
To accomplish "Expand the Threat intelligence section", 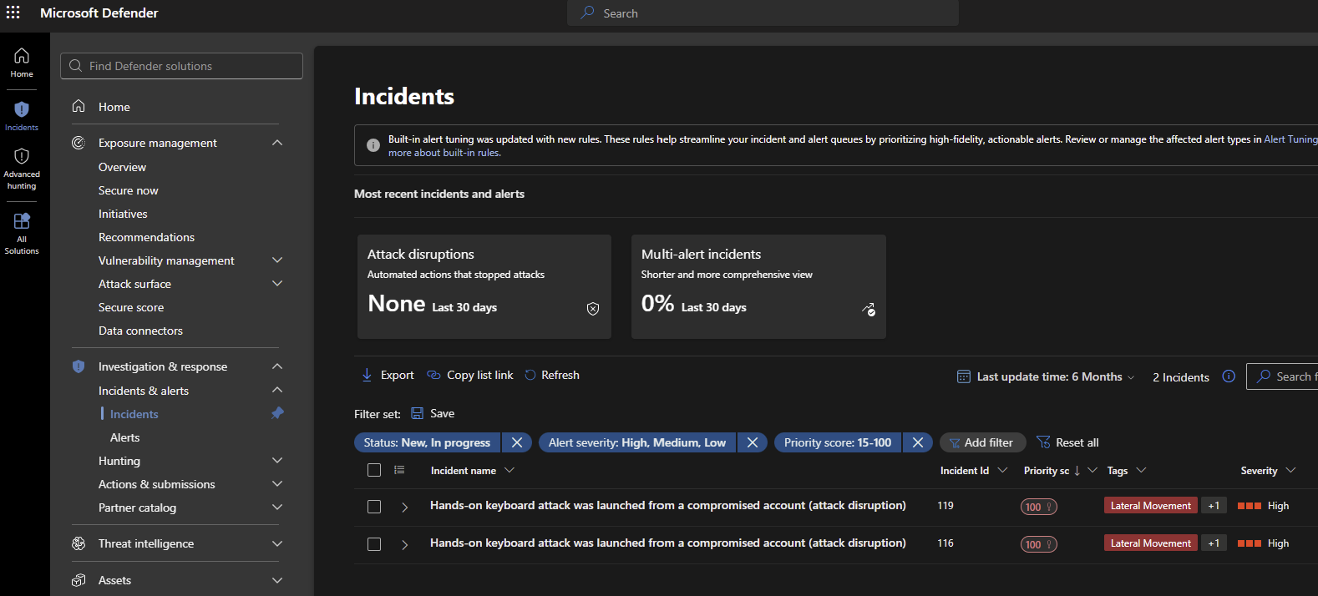I will coord(277,543).
